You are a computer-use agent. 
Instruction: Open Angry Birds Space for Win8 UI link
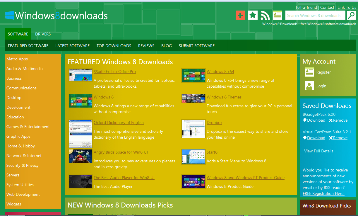click(x=121, y=152)
